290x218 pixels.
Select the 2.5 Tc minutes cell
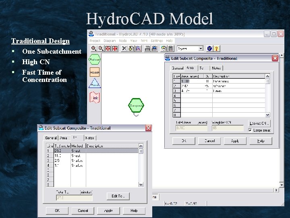62,161
